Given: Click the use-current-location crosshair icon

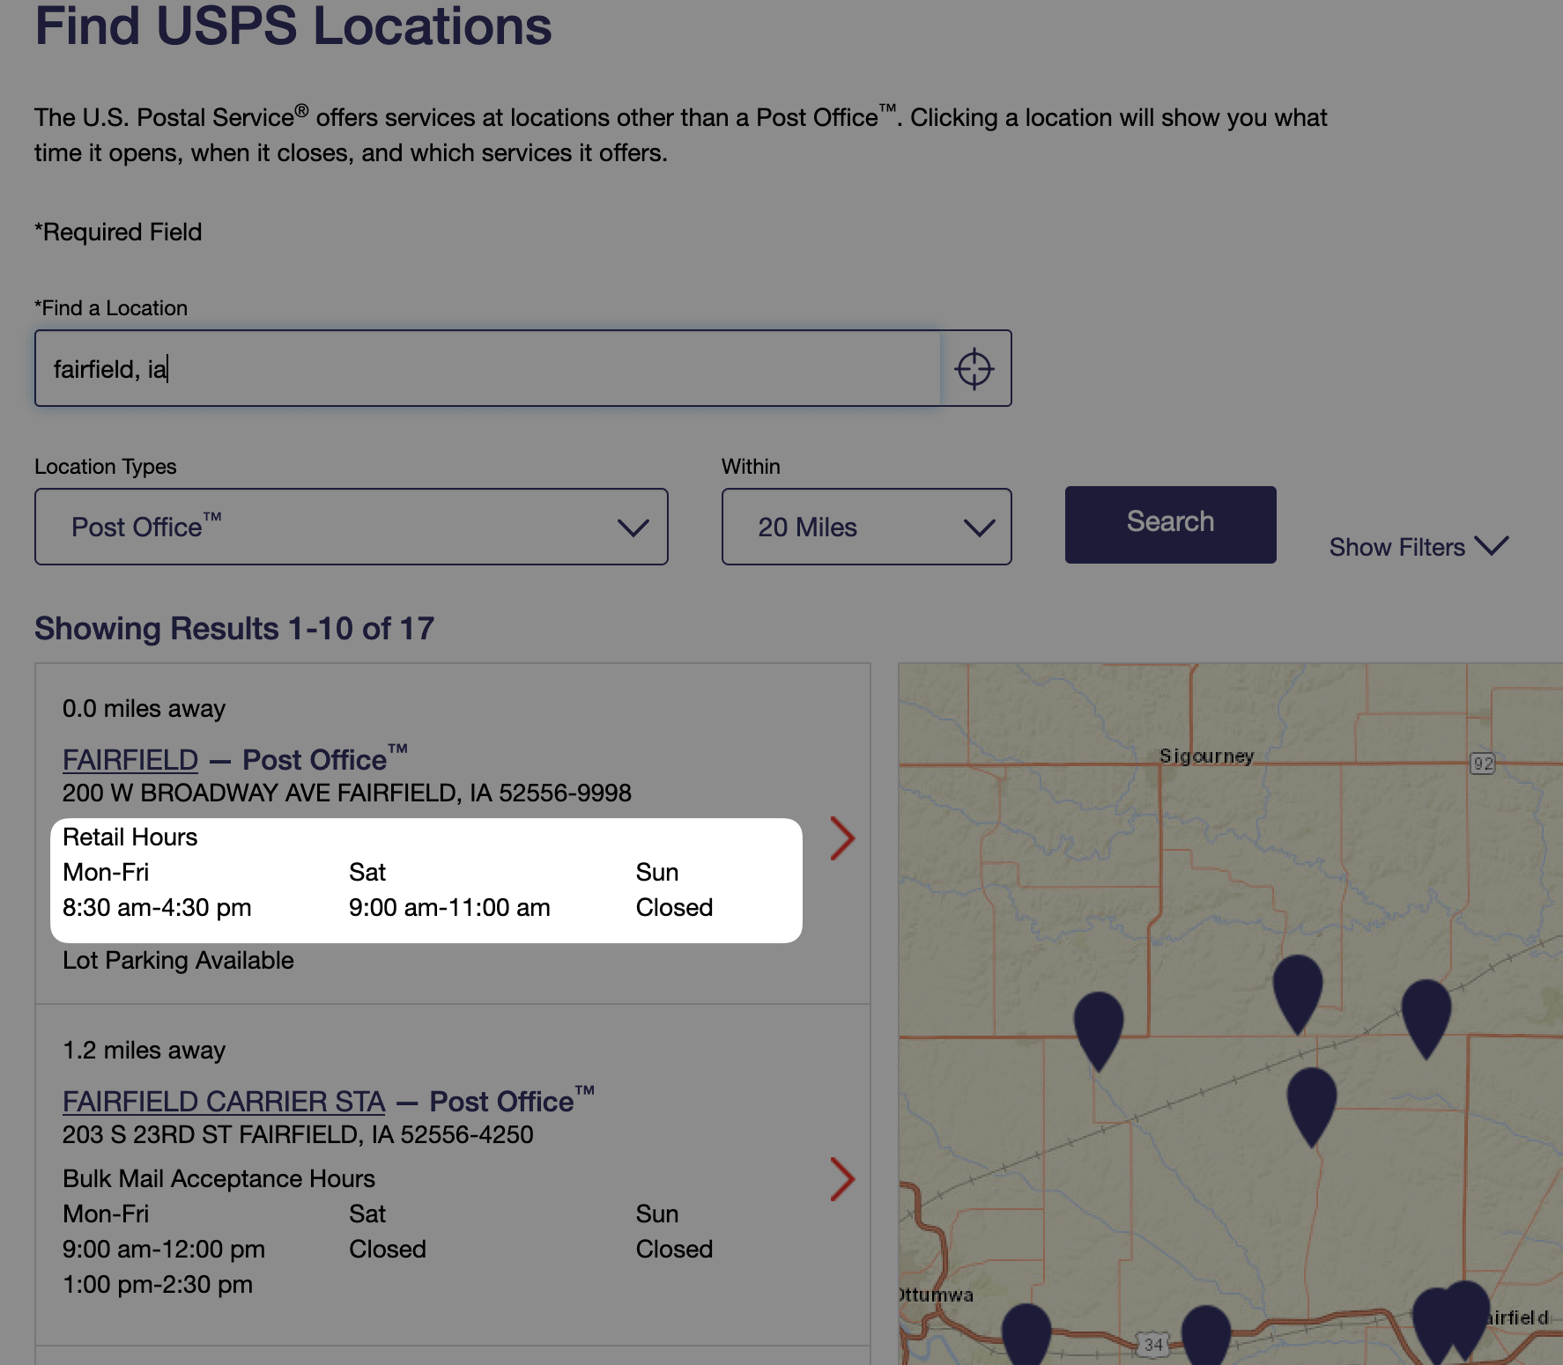Looking at the screenshot, I should [974, 368].
